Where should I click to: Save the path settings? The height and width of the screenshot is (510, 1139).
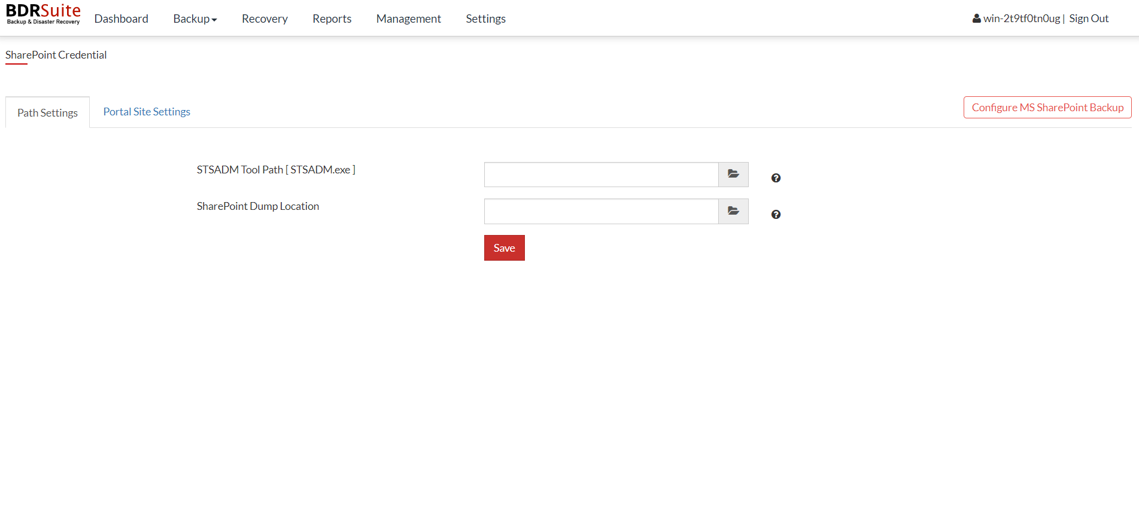[x=505, y=248]
